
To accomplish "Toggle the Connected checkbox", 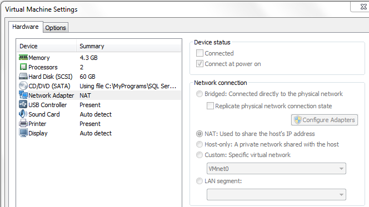I will [x=200, y=53].
